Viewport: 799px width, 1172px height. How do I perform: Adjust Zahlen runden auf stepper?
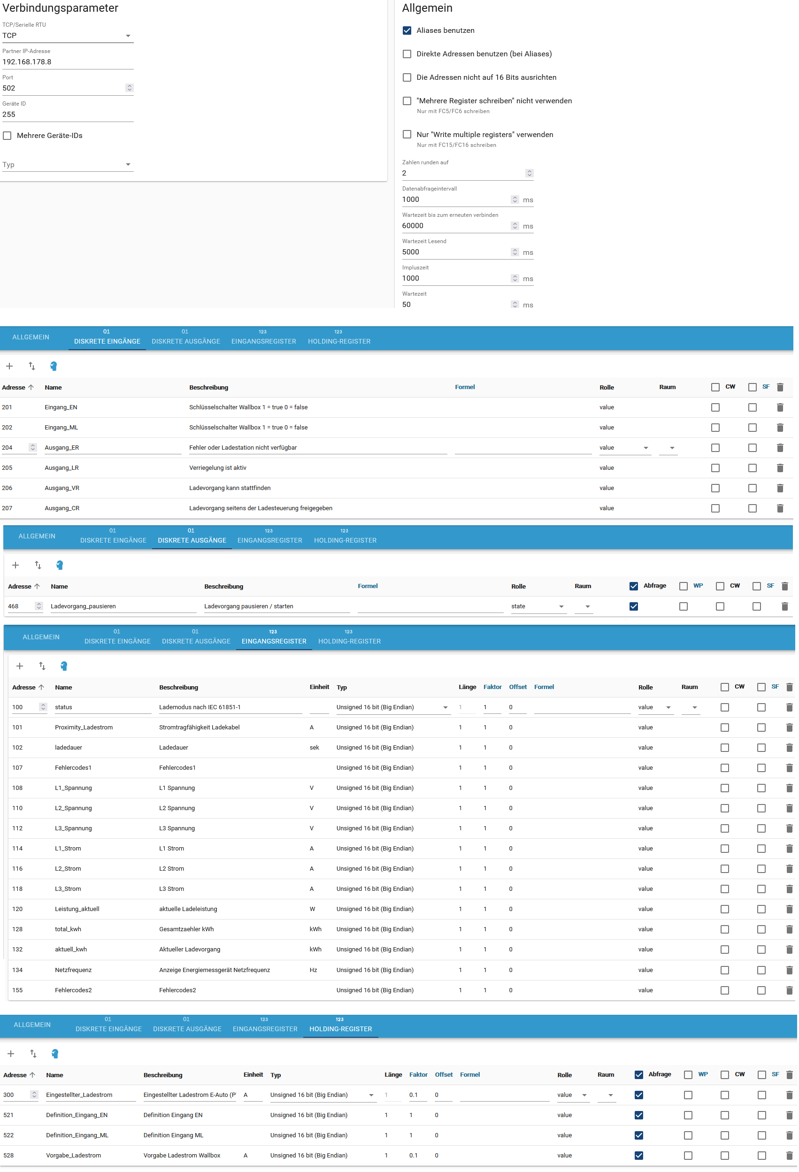(x=529, y=174)
